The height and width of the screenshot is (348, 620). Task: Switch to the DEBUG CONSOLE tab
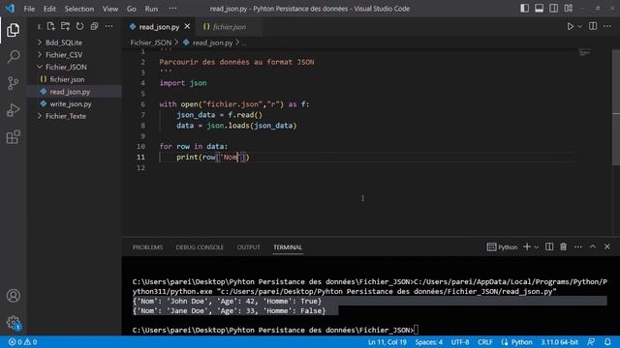click(x=200, y=247)
